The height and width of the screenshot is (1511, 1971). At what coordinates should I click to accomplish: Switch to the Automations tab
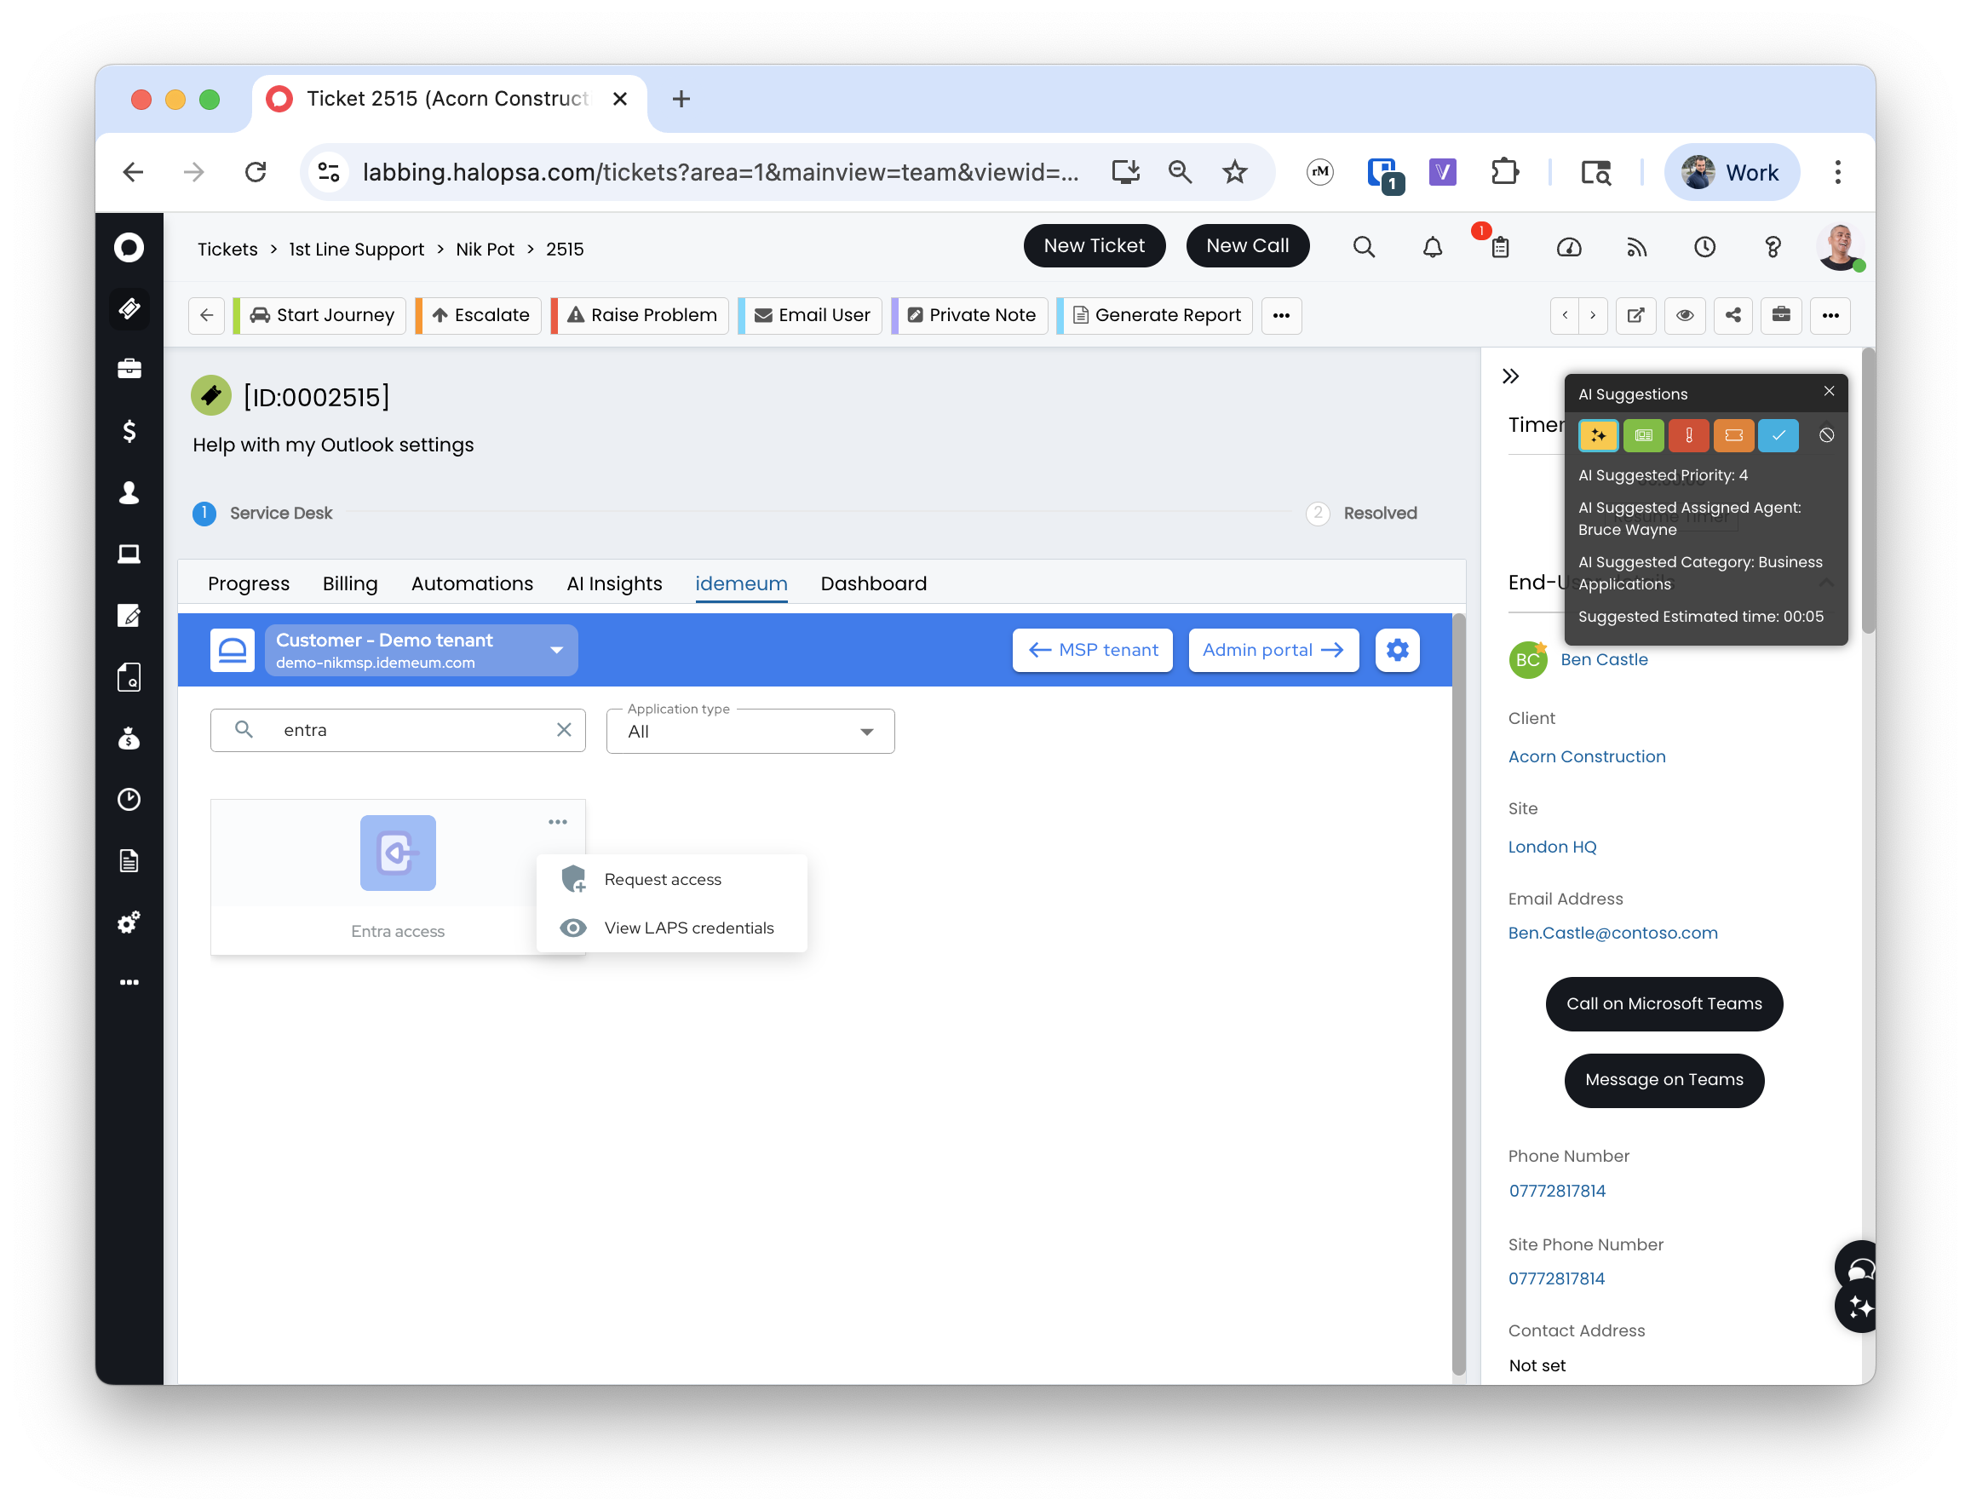[x=472, y=583]
